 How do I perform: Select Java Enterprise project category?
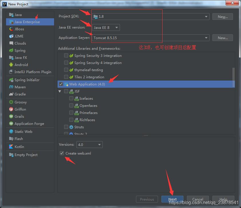(30, 22)
